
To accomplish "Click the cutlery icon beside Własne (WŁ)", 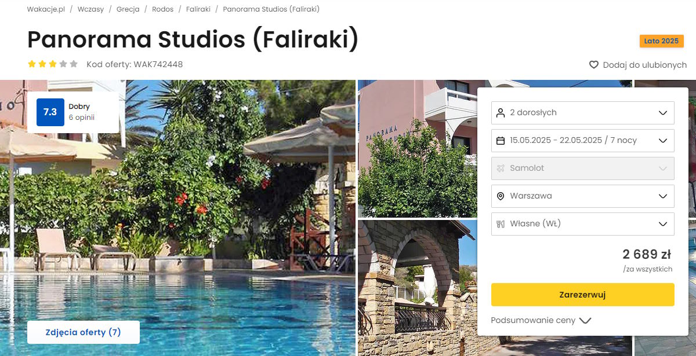I will point(501,224).
